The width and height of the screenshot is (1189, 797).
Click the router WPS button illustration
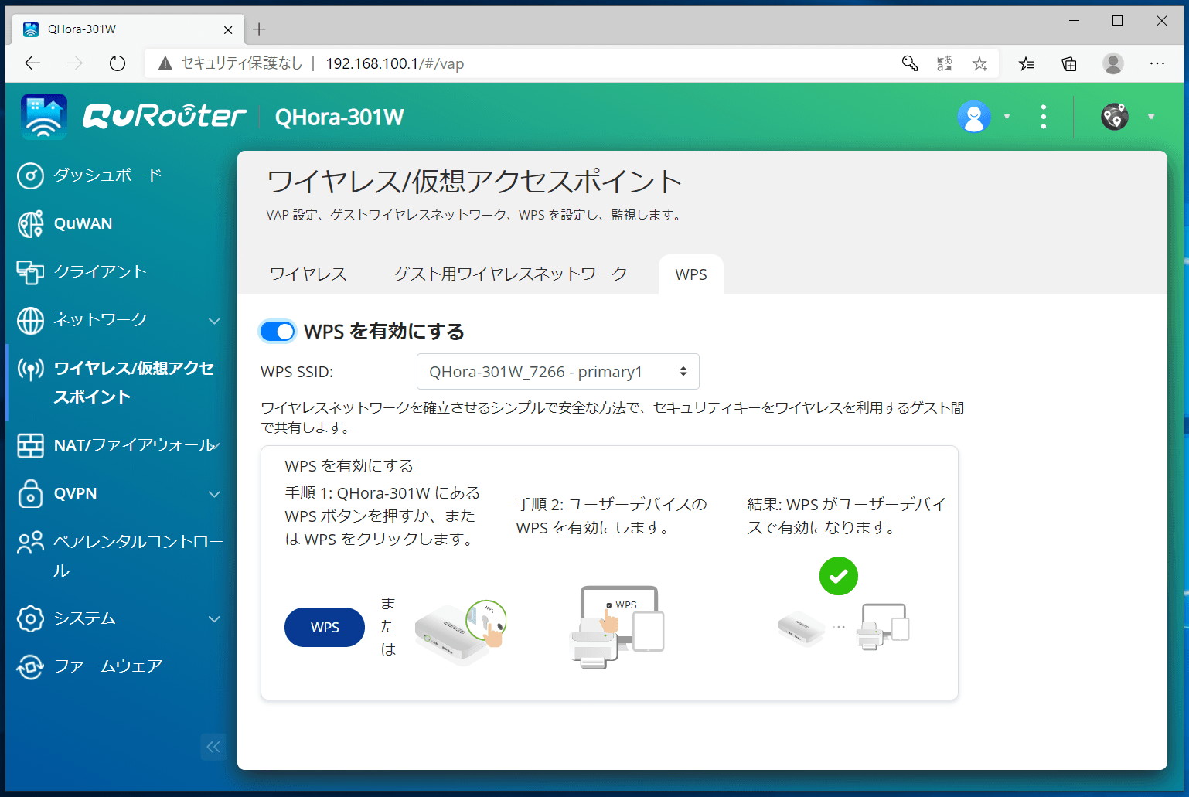461,632
